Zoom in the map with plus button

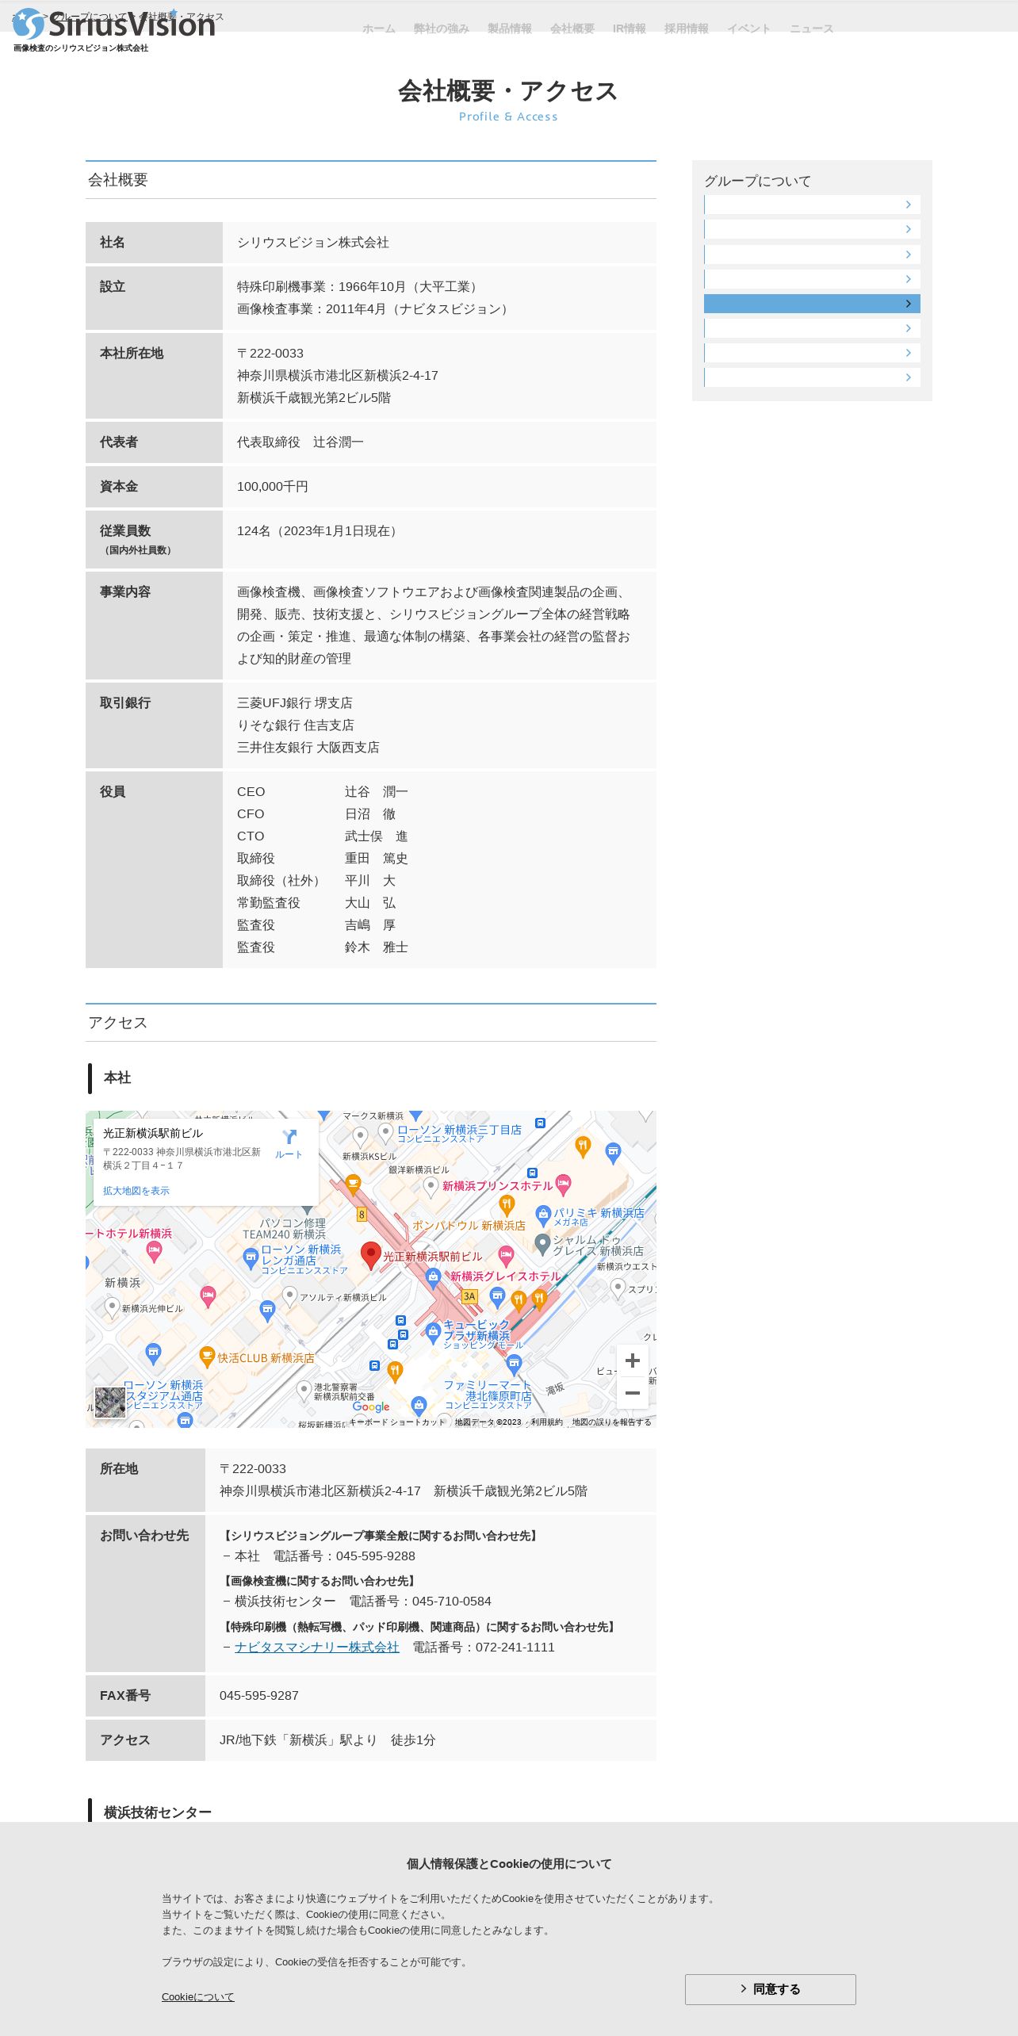pyautogui.click(x=633, y=1361)
